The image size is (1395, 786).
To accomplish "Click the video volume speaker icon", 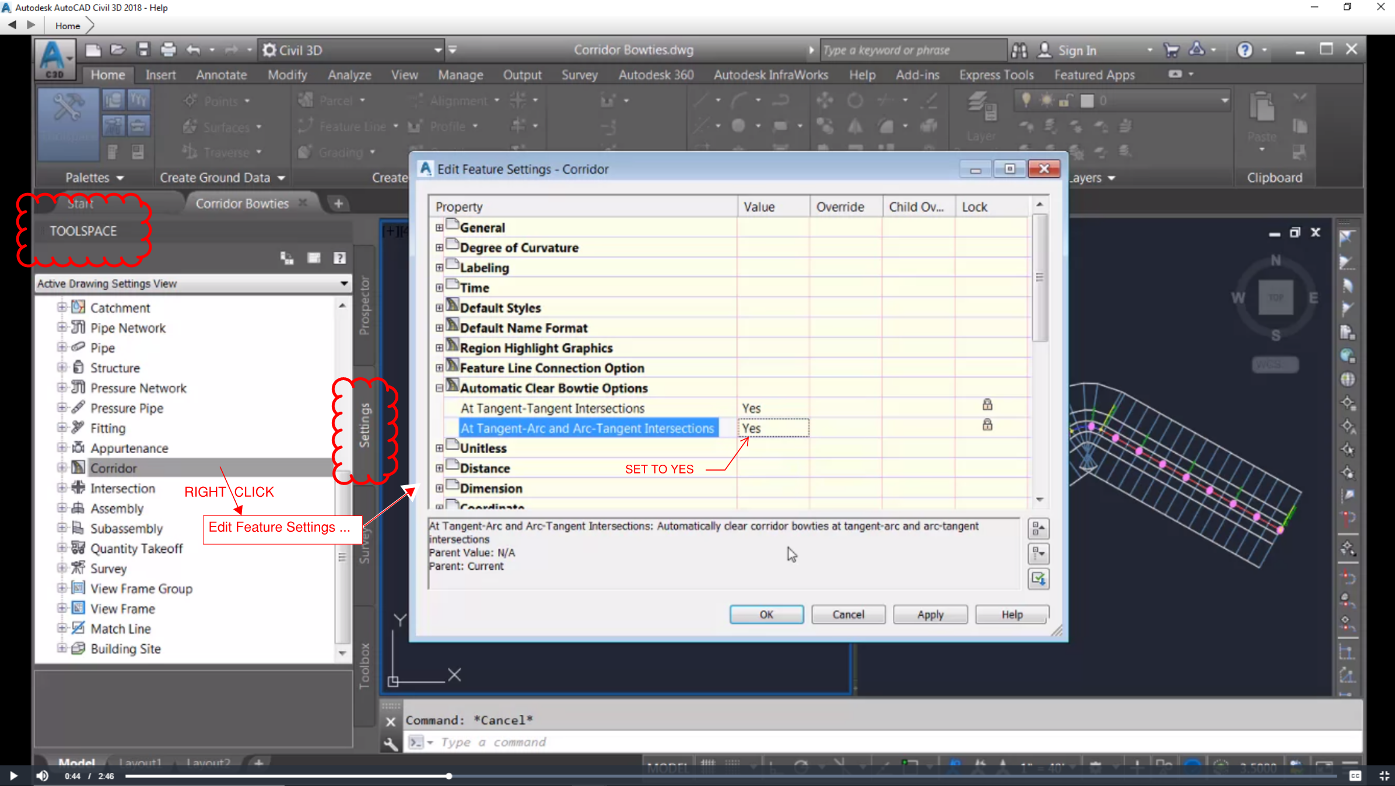I will click(42, 776).
